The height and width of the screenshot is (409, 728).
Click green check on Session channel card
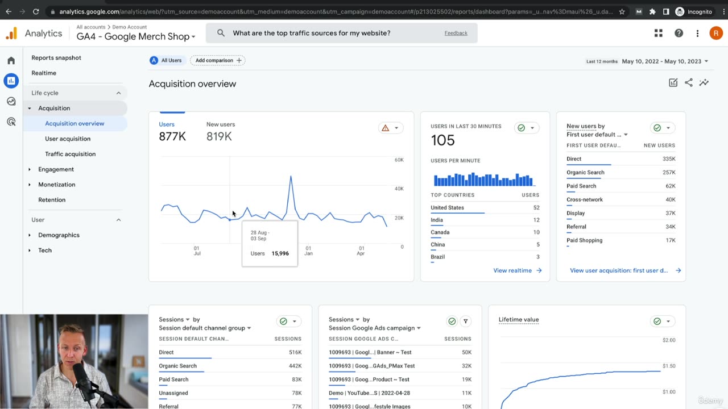pos(283,321)
